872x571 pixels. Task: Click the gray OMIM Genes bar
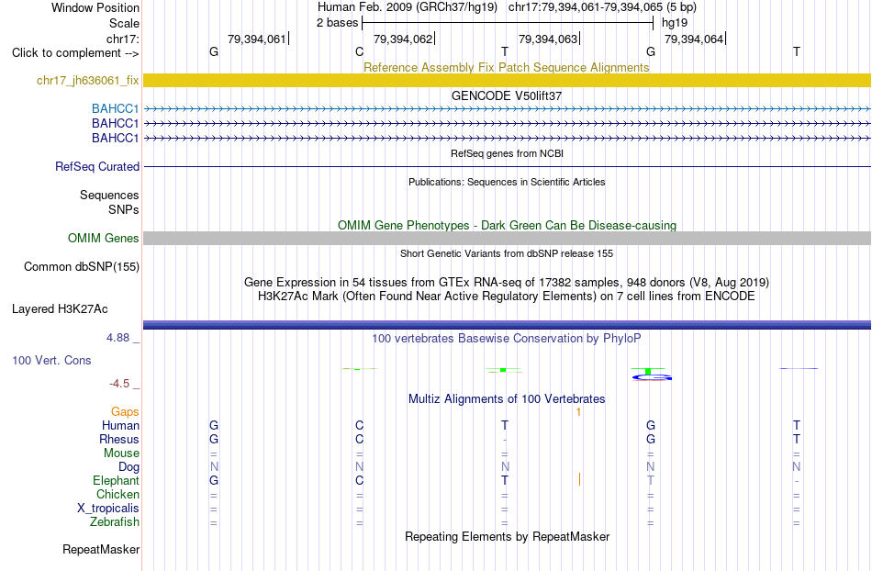(x=507, y=238)
